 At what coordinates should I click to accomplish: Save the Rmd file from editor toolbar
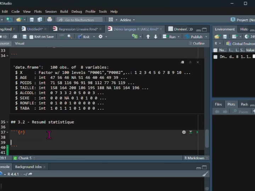[24, 37]
